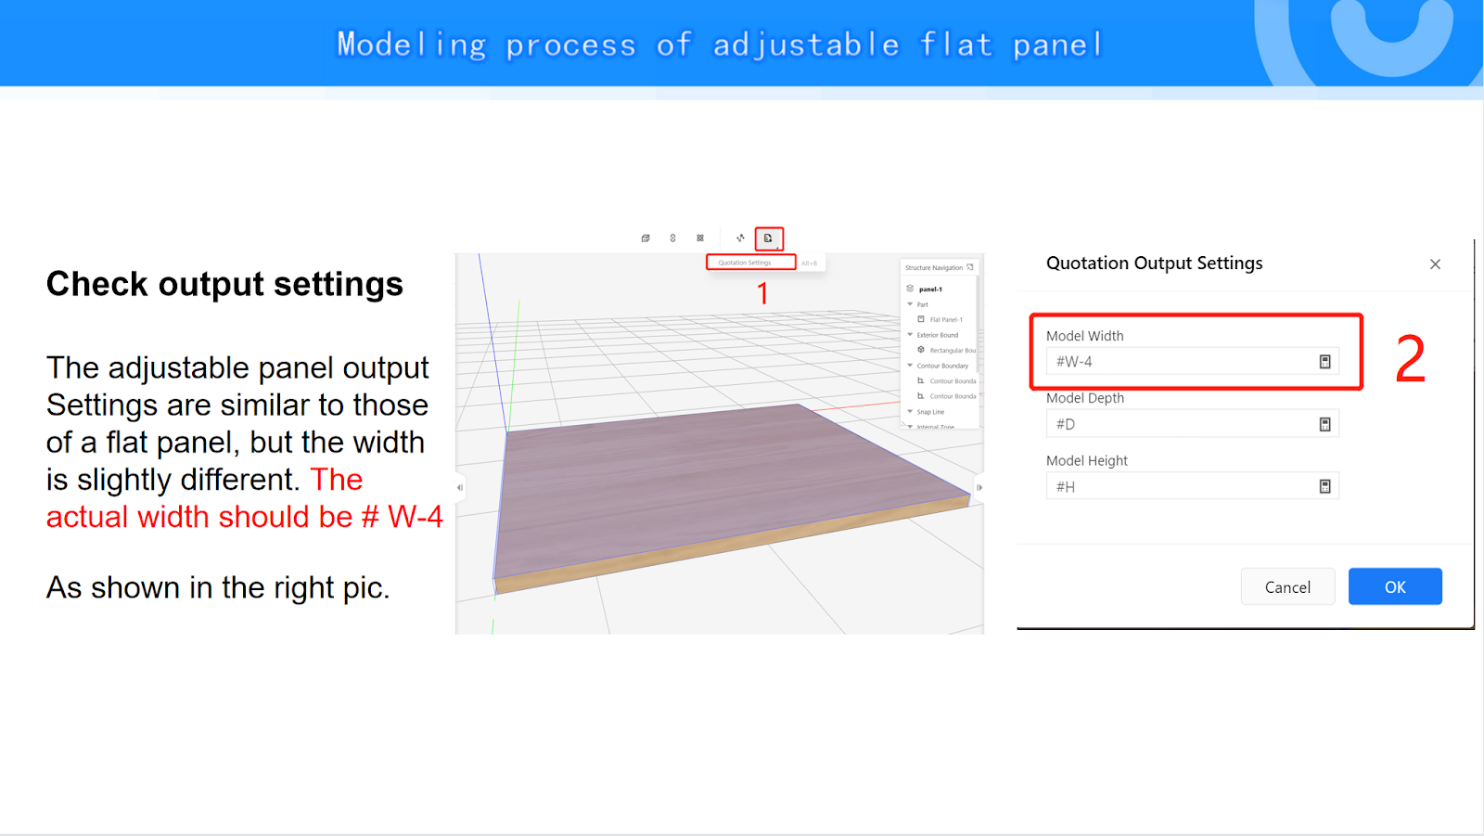Click the vertical capsule toolbar icon
Image resolution: width=1484 pixels, height=836 pixels.
pyautogui.click(x=672, y=238)
